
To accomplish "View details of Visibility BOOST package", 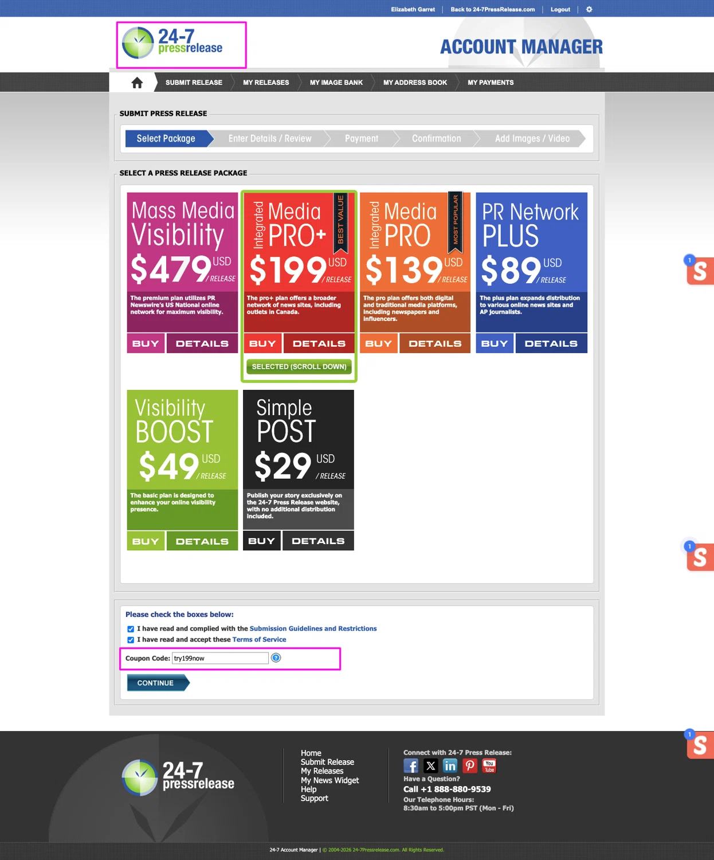I will click(202, 541).
